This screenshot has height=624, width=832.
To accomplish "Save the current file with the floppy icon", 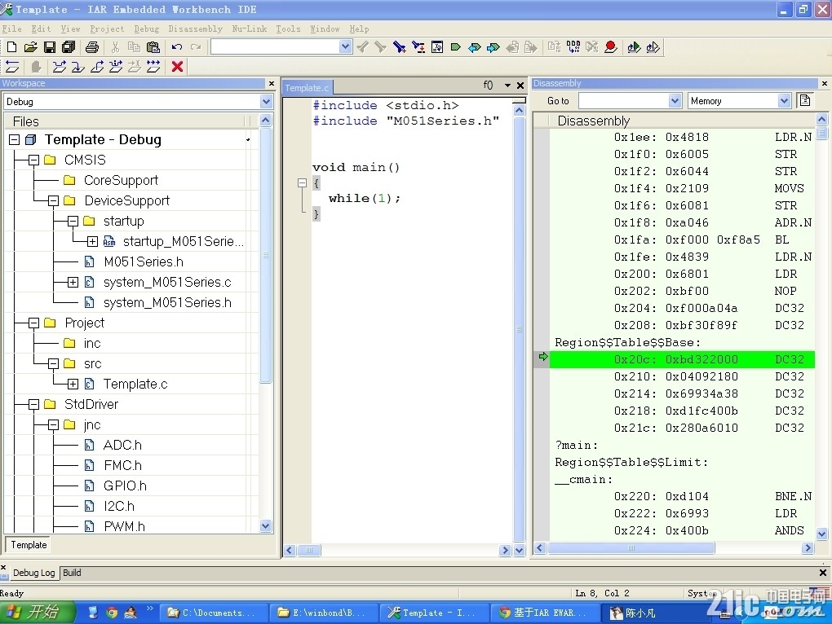I will [49, 47].
